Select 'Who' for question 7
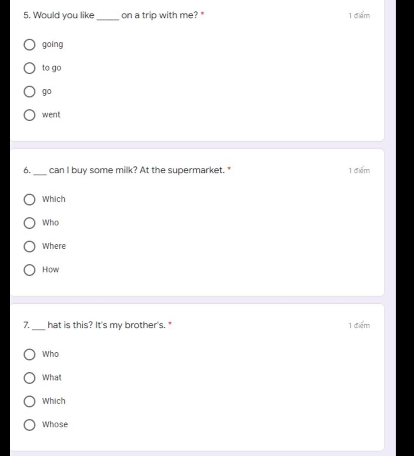Viewport: 414px width, 456px height. click(30, 355)
